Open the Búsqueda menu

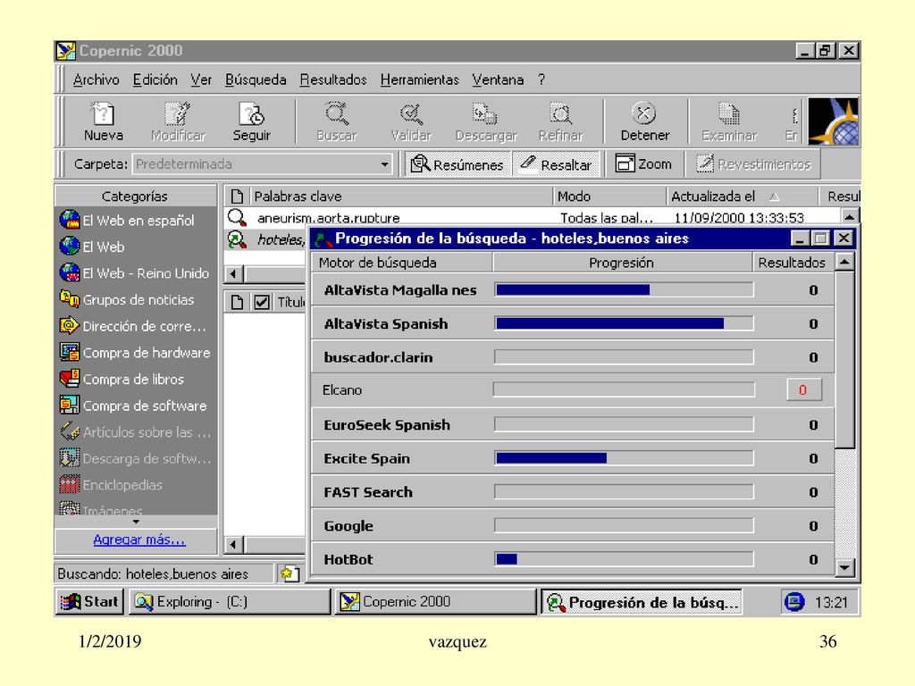click(256, 79)
